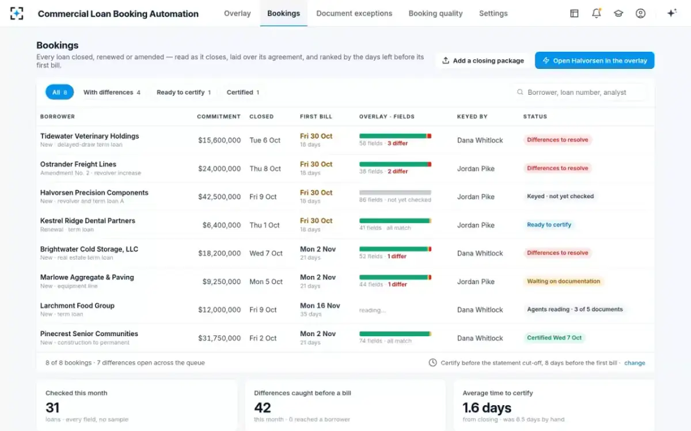Click the Keyed By column header
Image resolution: width=691 pixels, height=431 pixels.
(x=472, y=117)
